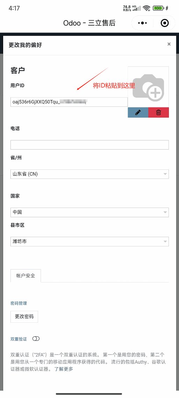Screen dimensions: 179x398
Task: Switch to the 帐户安全 tab
Action: pyautogui.click(x=26, y=275)
